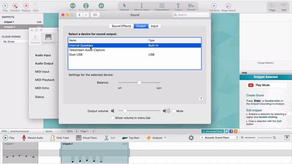The height and width of the screenshot is (164, 292).
Task: Click the Edit snippet link
Action: [x=254, y=110]
